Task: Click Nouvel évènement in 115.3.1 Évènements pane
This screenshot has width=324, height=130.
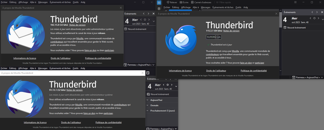Action: [295, 28]
